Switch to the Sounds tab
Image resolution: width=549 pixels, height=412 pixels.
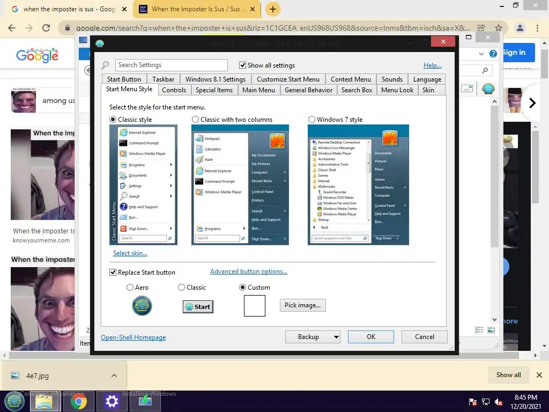392,79
